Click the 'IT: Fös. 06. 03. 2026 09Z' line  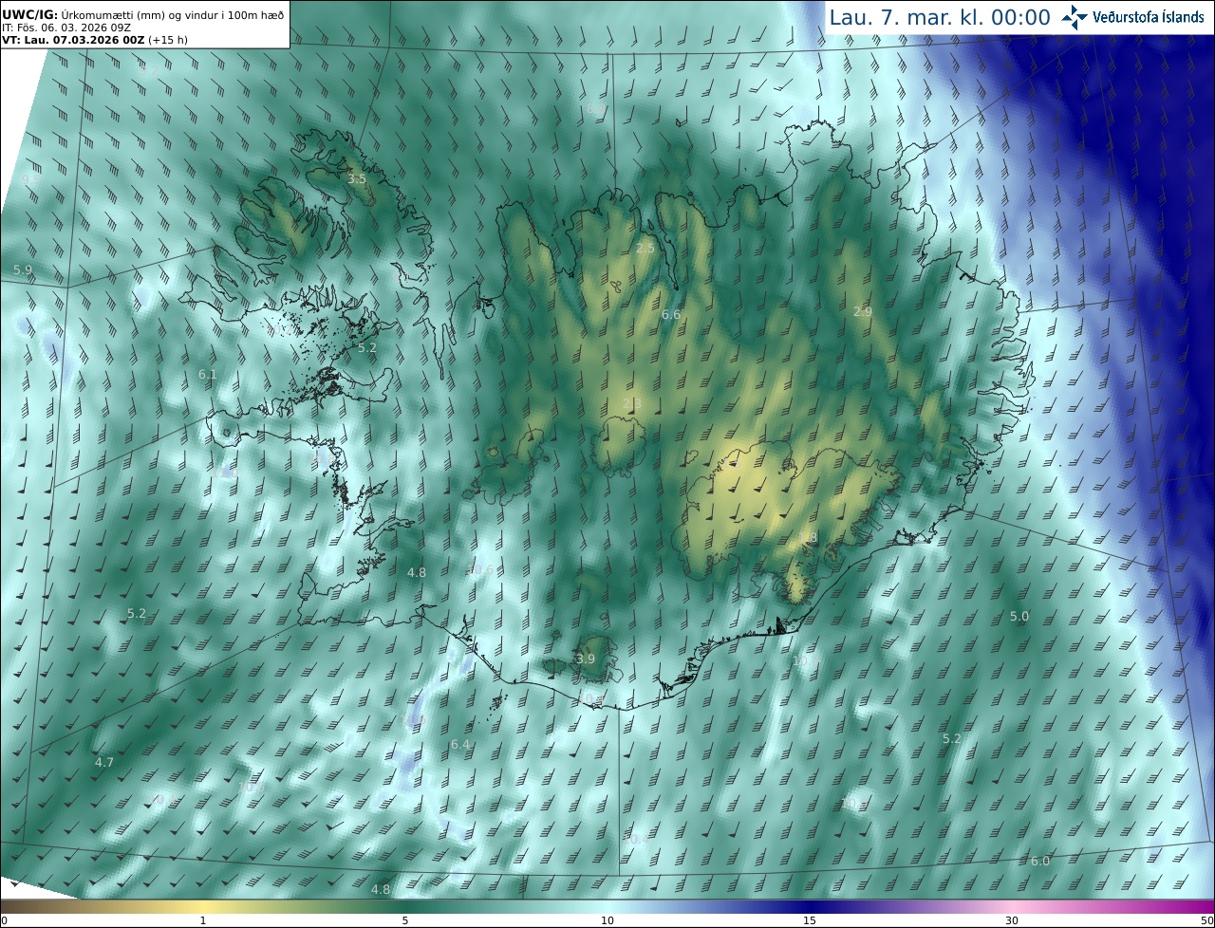coord(65,28)
